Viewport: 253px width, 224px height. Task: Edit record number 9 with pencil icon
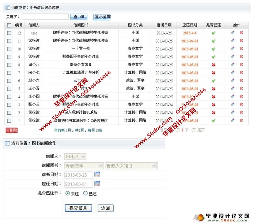tap(233, 56)
